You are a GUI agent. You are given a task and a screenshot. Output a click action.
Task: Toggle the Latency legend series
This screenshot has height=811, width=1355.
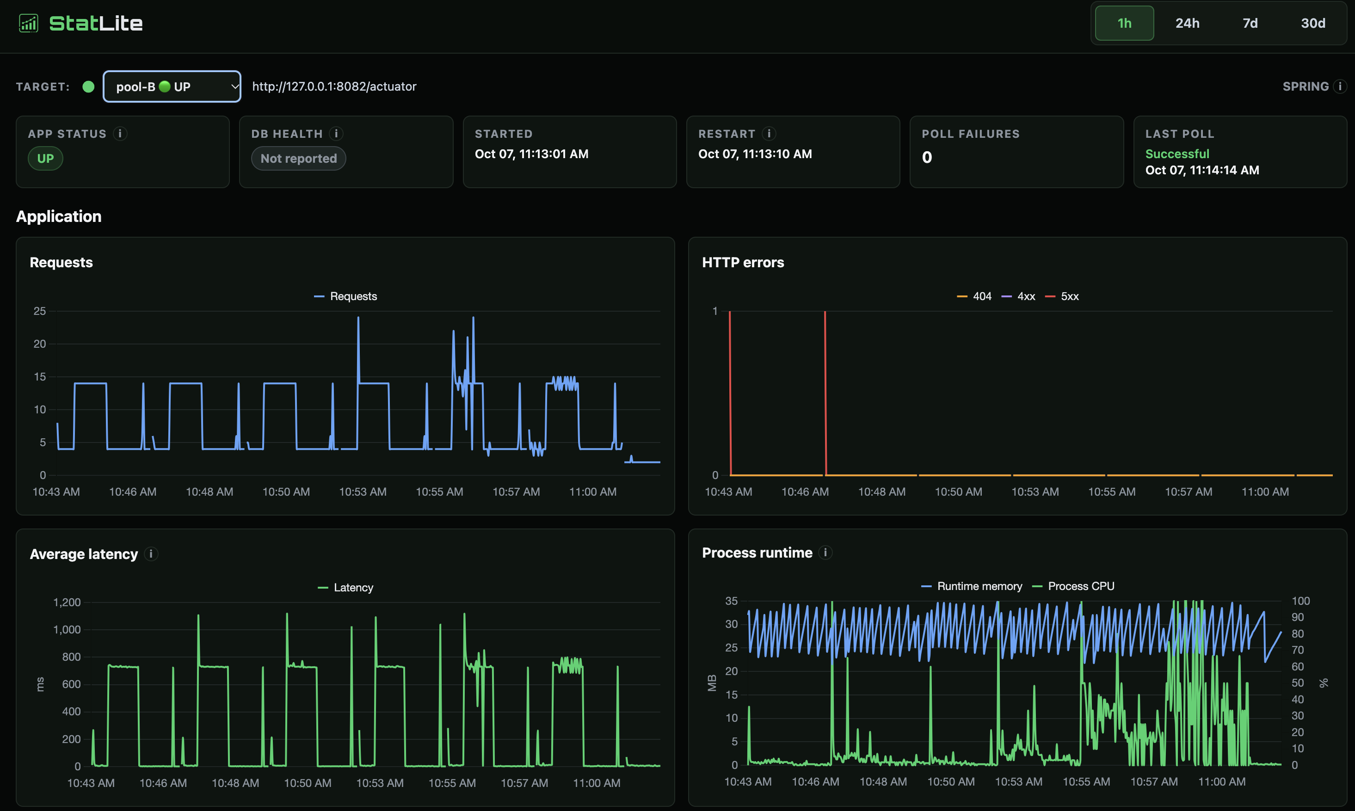pos(345,588)
